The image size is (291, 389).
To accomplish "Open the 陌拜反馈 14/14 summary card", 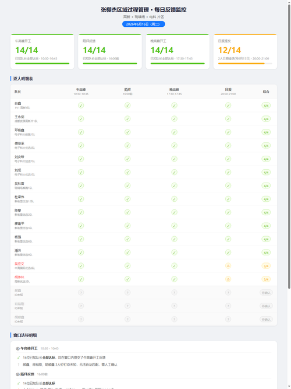I will tap(110, 51).
